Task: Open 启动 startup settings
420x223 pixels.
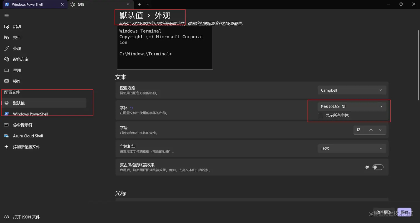Action: (44, 27)
